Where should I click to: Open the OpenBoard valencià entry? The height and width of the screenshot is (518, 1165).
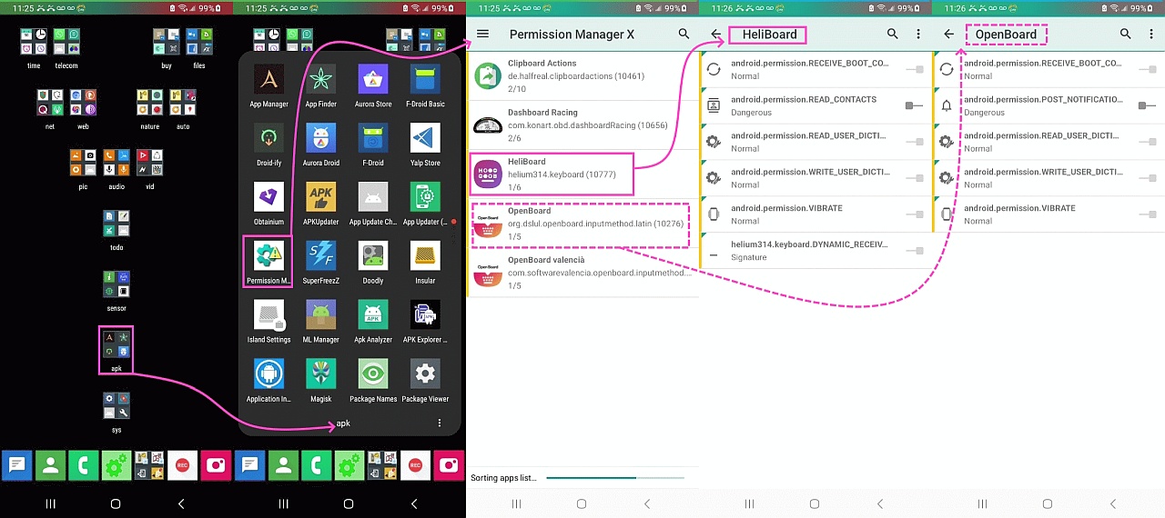582,273
